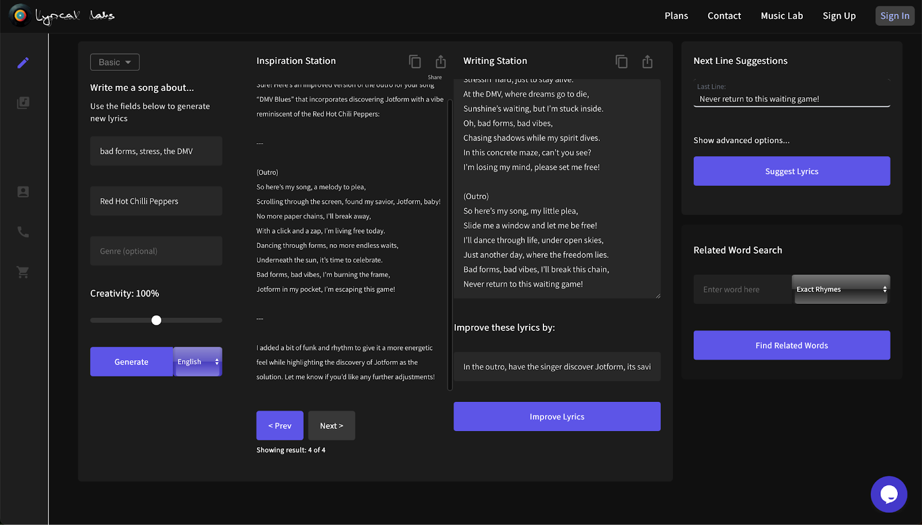Share the Inspiration Station lyrics
This screenshot has height=525, width=922.
tap(441, 62)
